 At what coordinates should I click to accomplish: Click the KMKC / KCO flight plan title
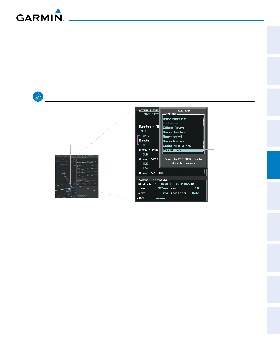(x=151, y=115)
